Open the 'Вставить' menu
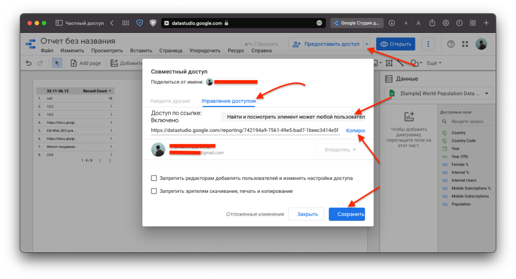The image size is (516, 279). [141, 50]
